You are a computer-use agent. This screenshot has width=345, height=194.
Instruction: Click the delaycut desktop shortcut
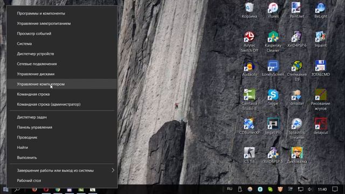(x=321, y=127)
